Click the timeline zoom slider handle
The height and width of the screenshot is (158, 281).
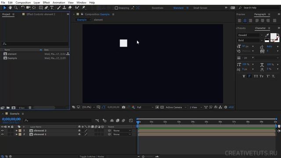tap(143, 157)
